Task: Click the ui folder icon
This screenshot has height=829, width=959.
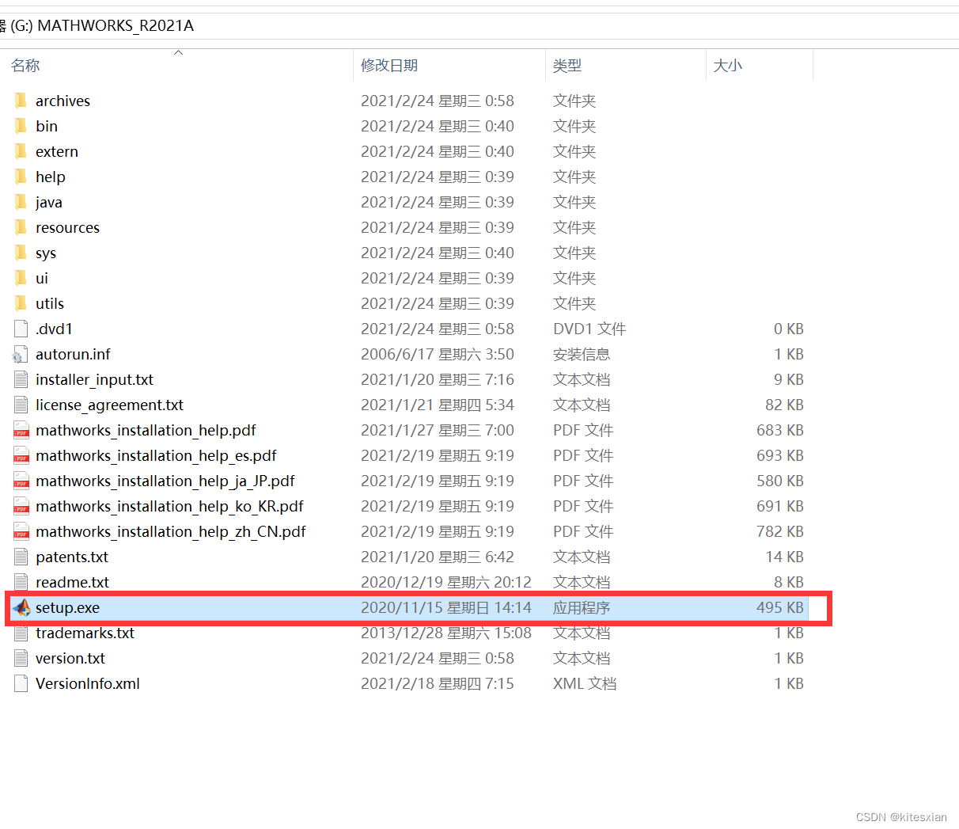Action: (x=21, y=278)
